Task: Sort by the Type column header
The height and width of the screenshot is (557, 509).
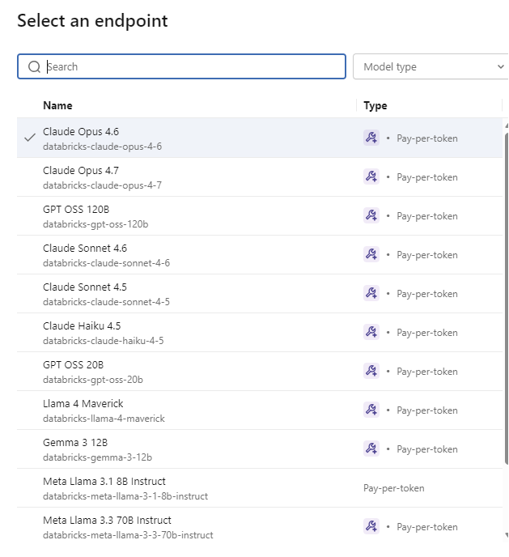Action: pyautogui.click(x=375, y=105)
